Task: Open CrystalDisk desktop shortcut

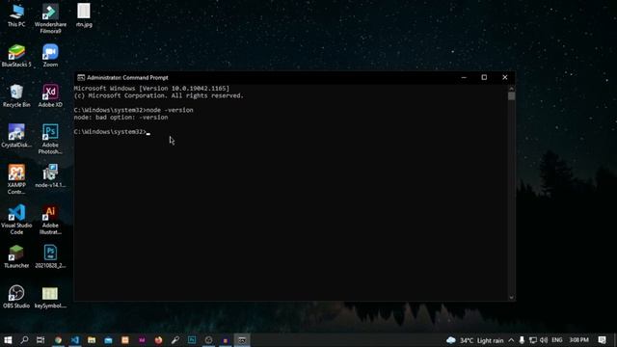Action: coord(16,136)
